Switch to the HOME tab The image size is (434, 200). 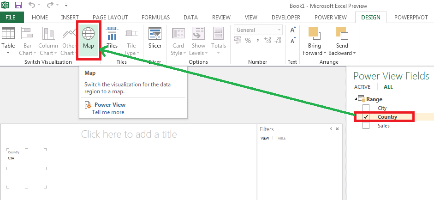40,17
